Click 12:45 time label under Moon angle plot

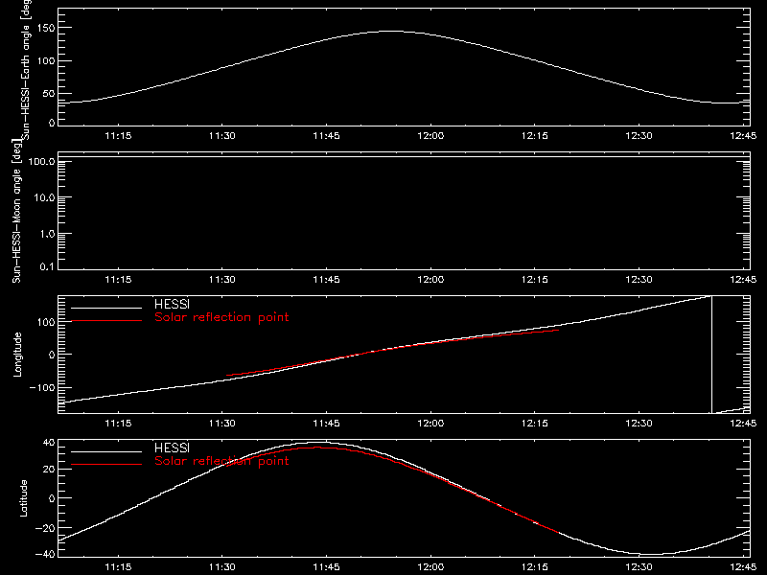(x=743, y=279)
